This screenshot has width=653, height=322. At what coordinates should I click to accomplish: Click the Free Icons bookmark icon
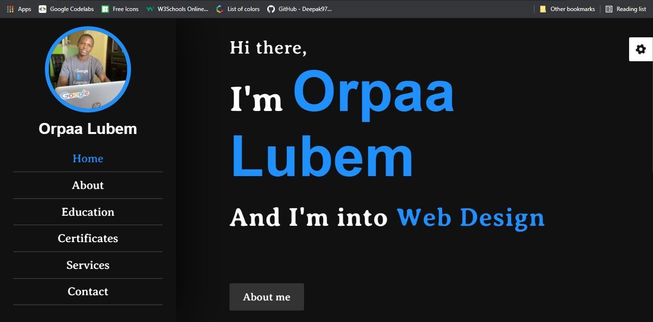point(105,9)
